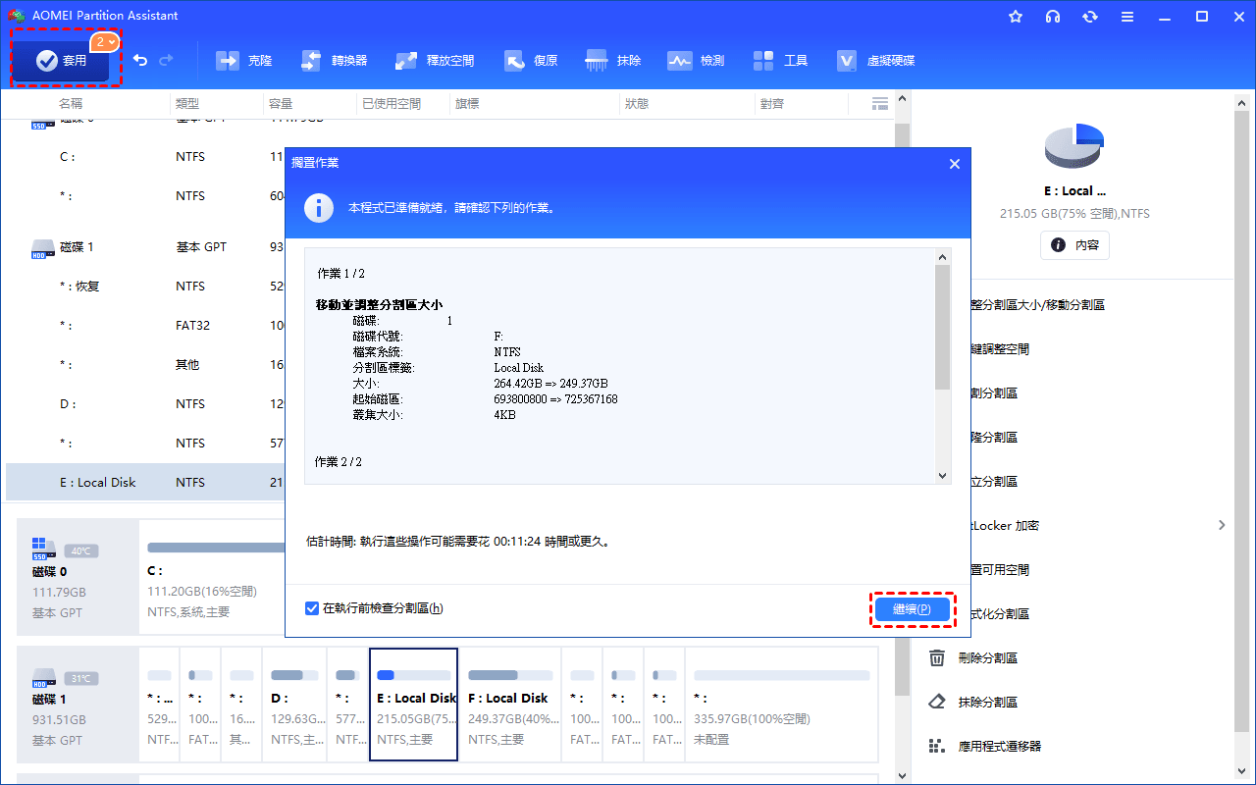The image size is (1256, 785).
Task: Click the 刪除分割區 trash icon
Action: coord(937,658)
